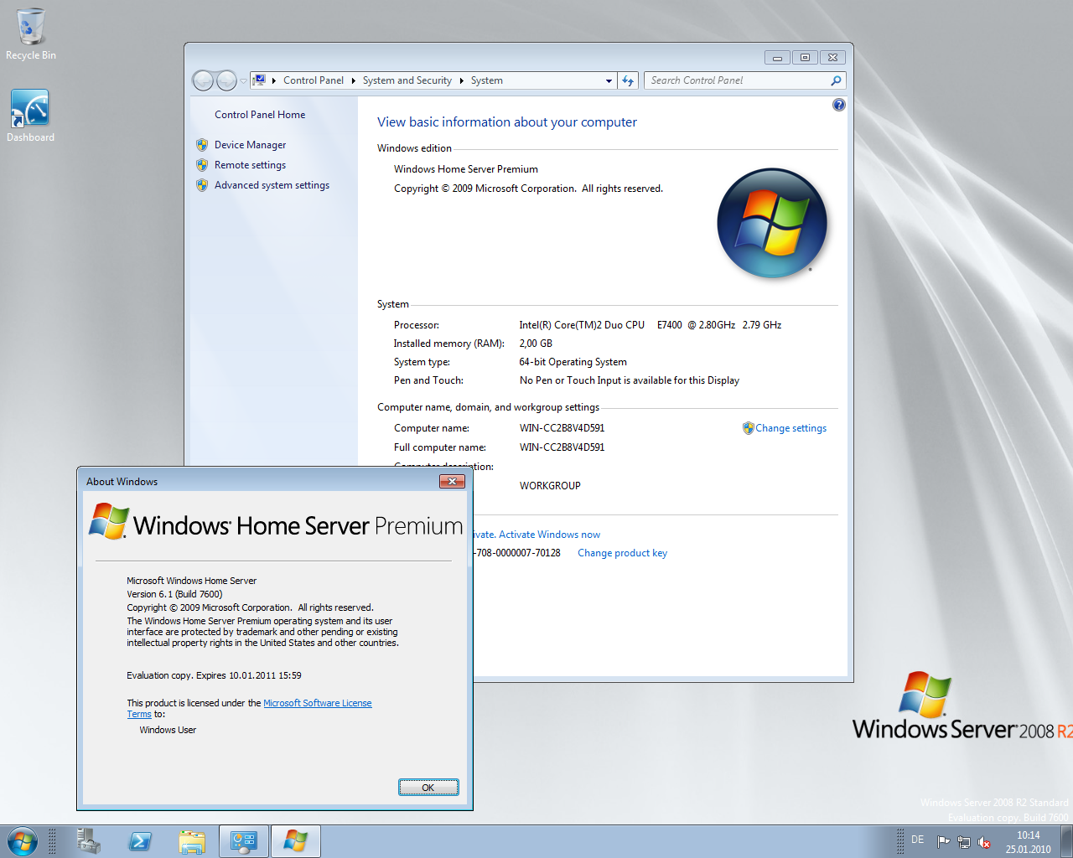The height and width of the screenshot is (858, 1073).
Task: Click the Change settings shield icon
Action: 749,428
